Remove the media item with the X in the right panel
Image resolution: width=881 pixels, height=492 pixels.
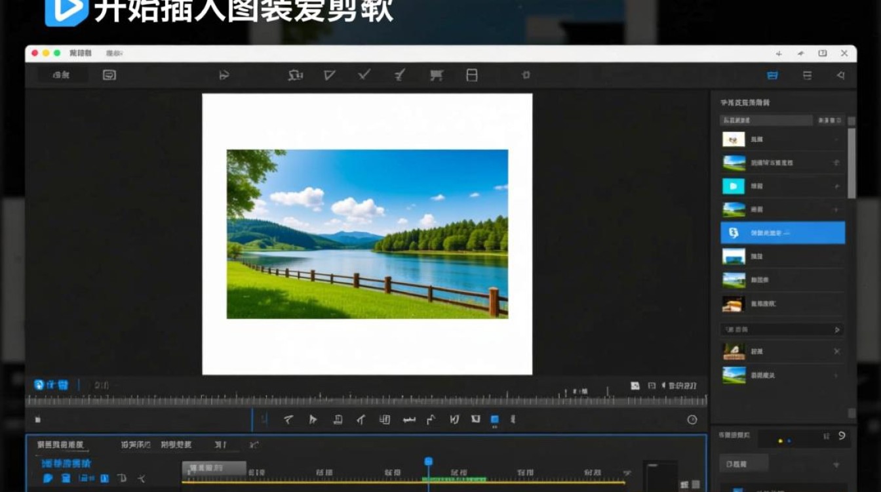[x=837, y=351]
